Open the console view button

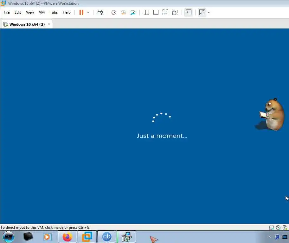[188, 12]
